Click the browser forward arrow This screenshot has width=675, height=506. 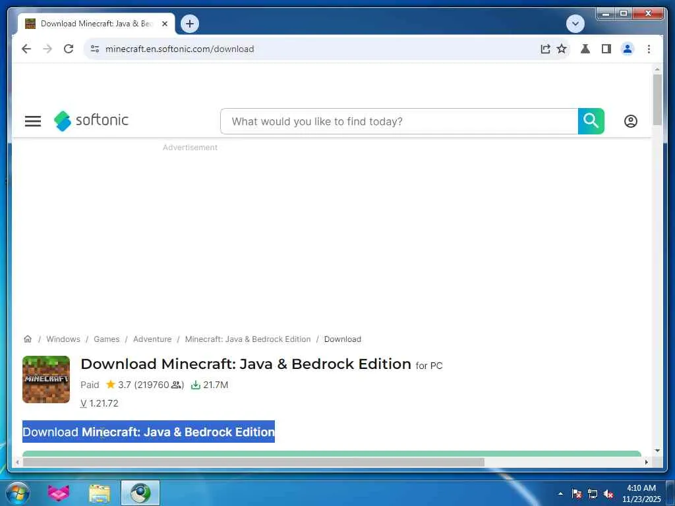coord(47,49)
